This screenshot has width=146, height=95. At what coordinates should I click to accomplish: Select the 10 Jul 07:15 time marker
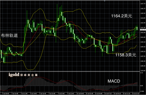(x=108, y=94)
